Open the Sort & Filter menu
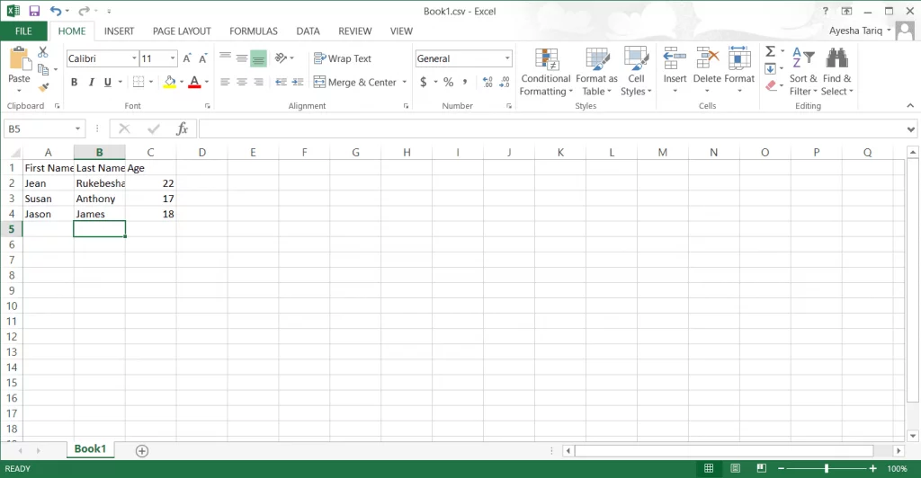The width and height of the screenshot is (921, 478). point(803,72)
